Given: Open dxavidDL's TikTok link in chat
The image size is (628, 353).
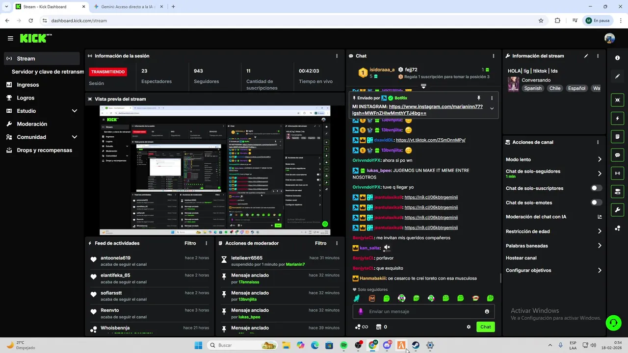Looking at the screenshot, I should pos(430,140).
